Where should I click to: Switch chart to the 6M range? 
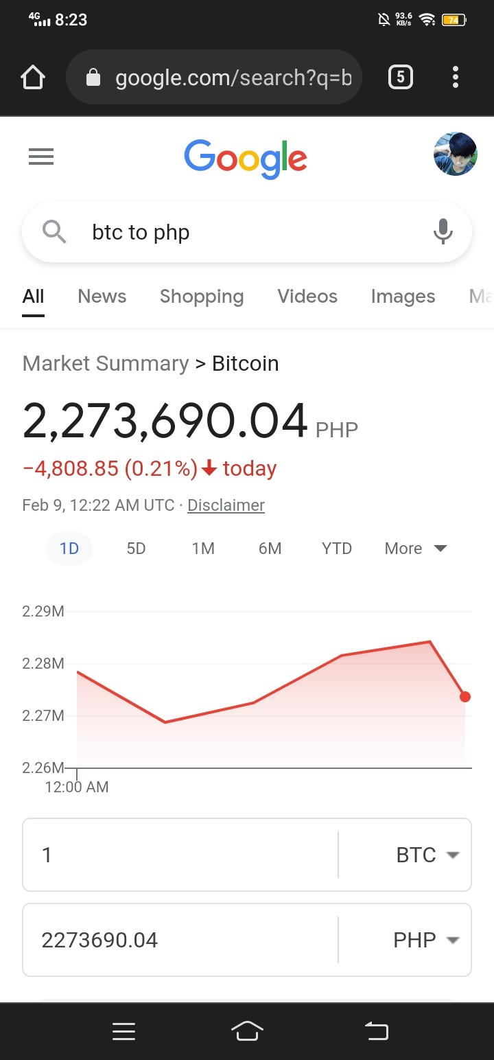tap(270, 549)
